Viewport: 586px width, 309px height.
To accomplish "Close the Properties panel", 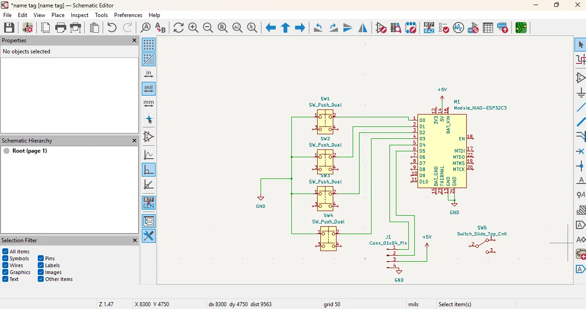I will click(x=134, y=40).
